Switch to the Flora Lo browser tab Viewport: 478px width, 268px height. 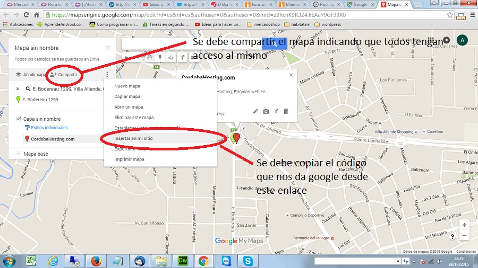click(x=54, y=5)
